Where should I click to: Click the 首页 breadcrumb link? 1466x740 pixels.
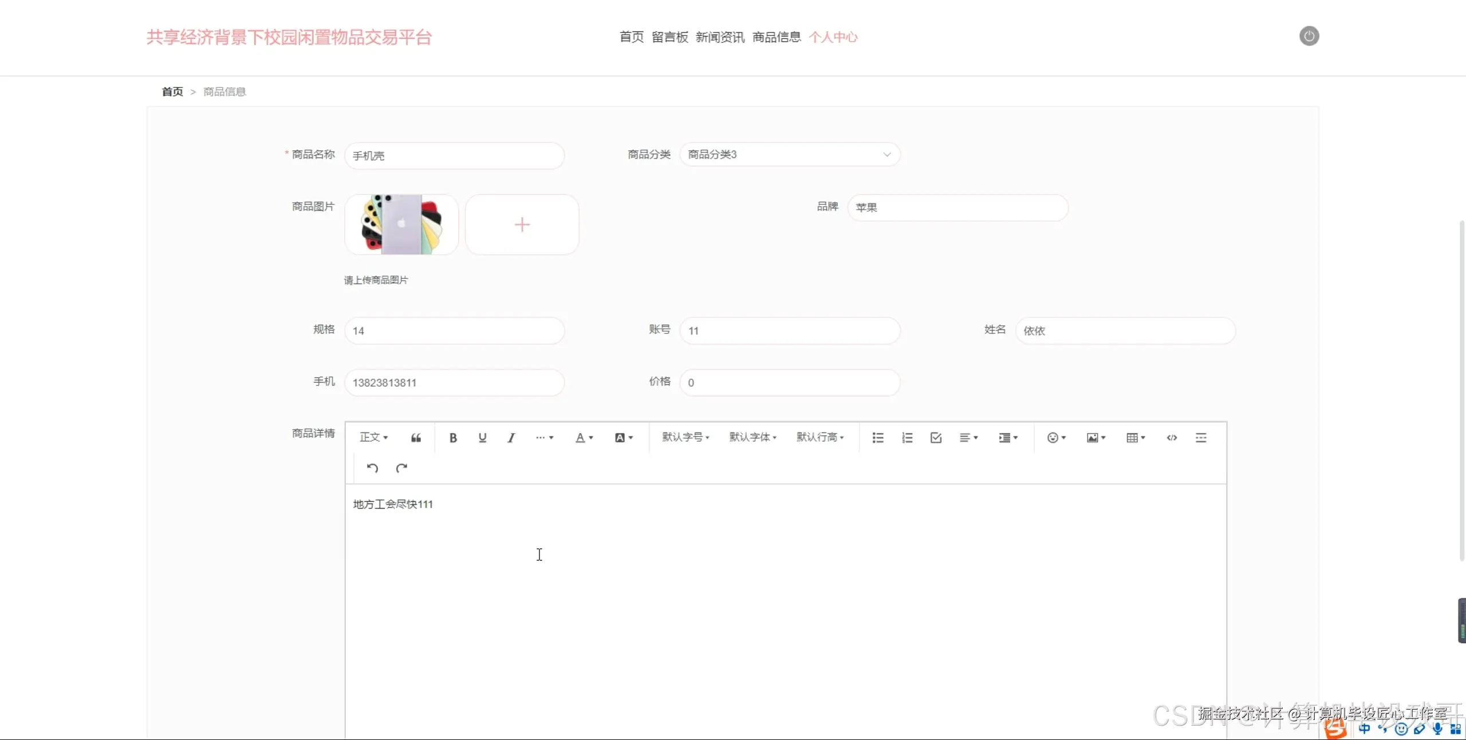pyautogui.click(x=172, y=92)
